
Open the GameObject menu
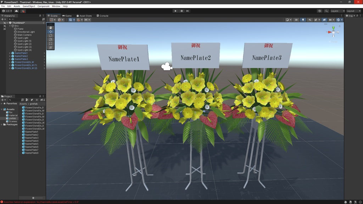point(29,6)
